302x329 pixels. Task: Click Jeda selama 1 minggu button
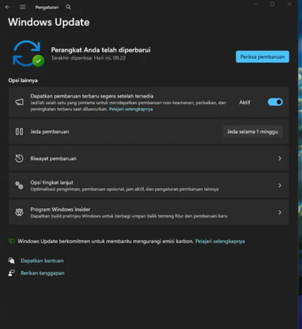pos(253,132)
